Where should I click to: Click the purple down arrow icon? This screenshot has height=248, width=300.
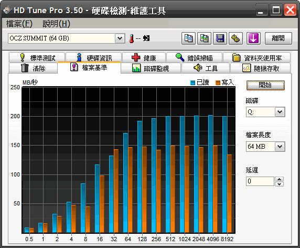point(253,38)
